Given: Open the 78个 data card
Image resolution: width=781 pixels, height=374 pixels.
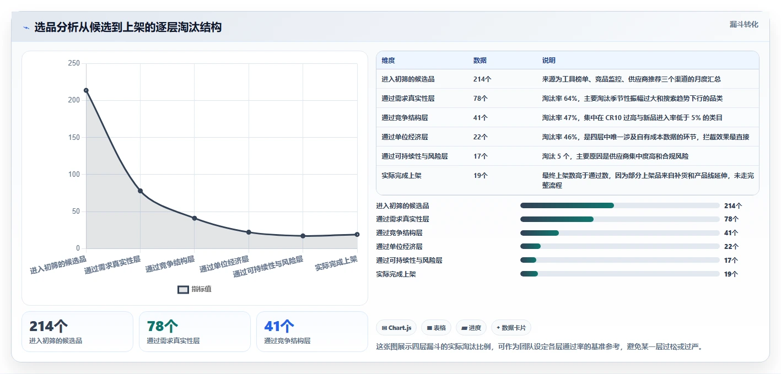Looking at the screenshot, I should (x=195, y=332).
